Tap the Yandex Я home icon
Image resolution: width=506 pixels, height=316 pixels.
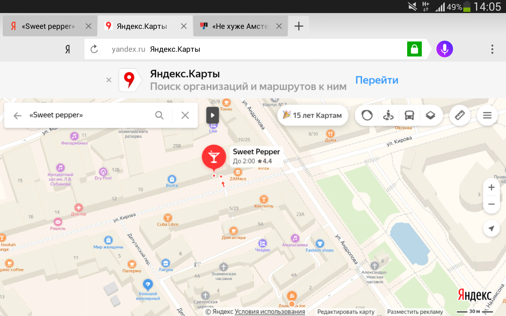(68, 49)
